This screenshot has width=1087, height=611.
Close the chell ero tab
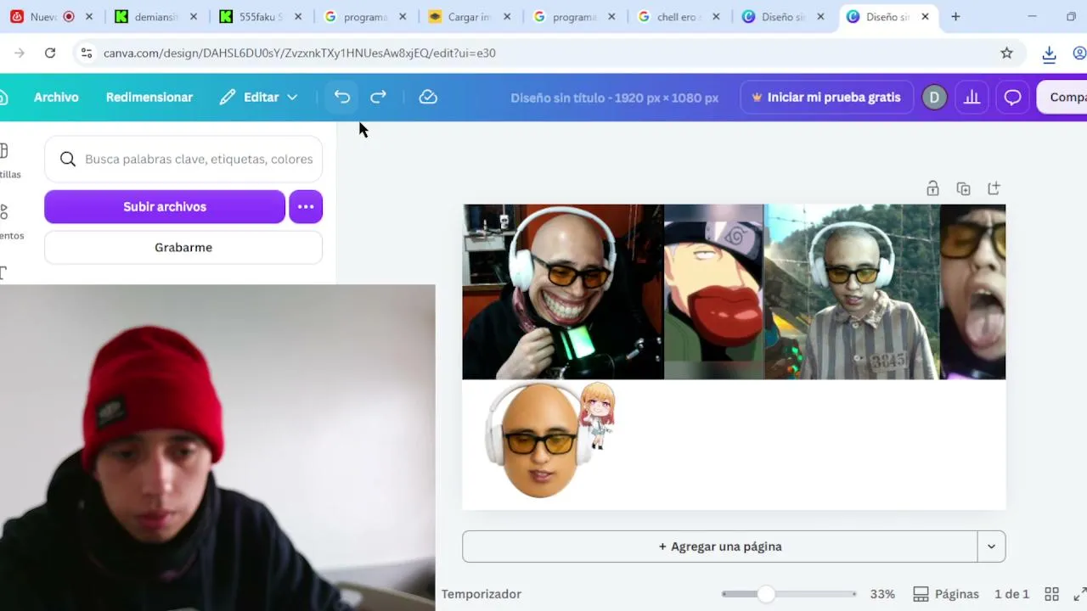pyautogui.click(x=716, y=17)
